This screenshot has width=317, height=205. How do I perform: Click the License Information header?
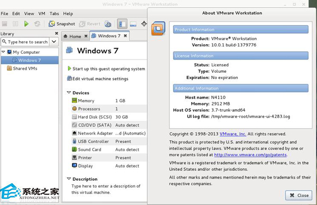[x=240, y=56]
